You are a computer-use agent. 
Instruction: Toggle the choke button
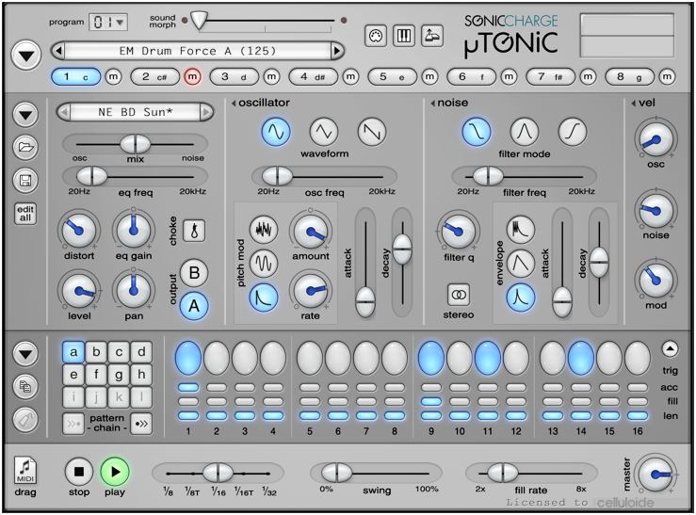[x=194, y=231]
